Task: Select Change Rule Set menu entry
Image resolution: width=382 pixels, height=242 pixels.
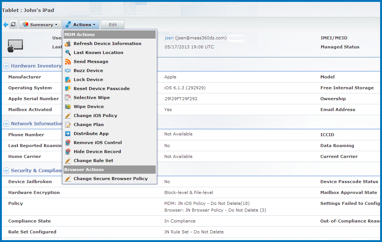Action: pyautogui.click(x=110, y=161)
